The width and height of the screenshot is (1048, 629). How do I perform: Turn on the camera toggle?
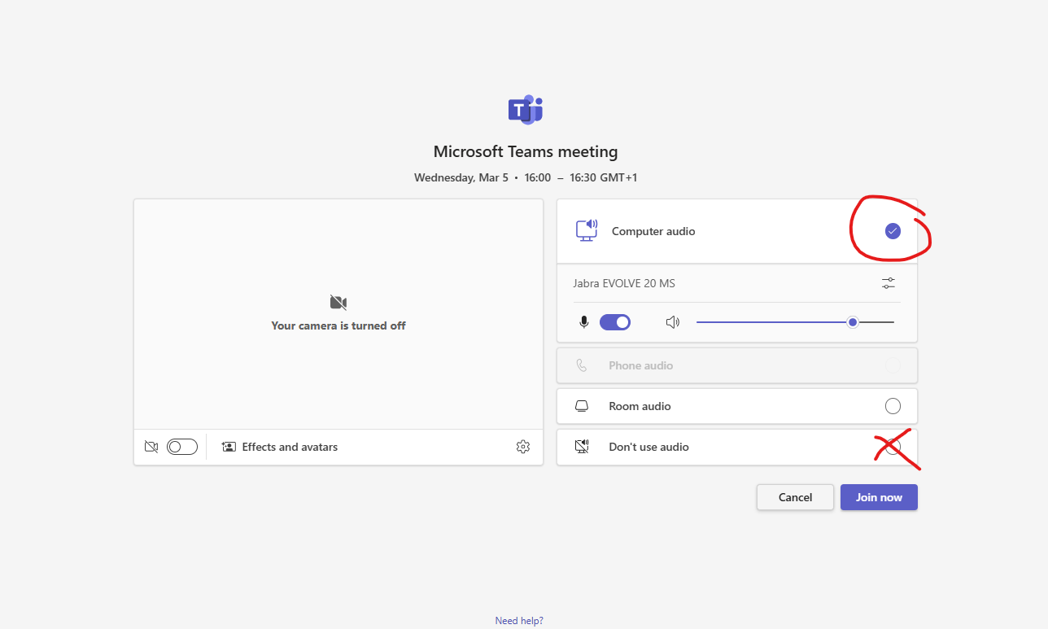[182, 447]
